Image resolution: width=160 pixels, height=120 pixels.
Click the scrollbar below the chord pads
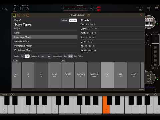(141, 90)
